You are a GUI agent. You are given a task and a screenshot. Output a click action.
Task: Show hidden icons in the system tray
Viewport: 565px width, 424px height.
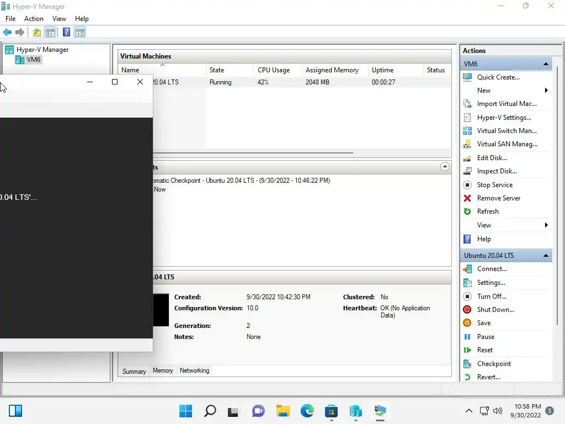pos(469,411)
